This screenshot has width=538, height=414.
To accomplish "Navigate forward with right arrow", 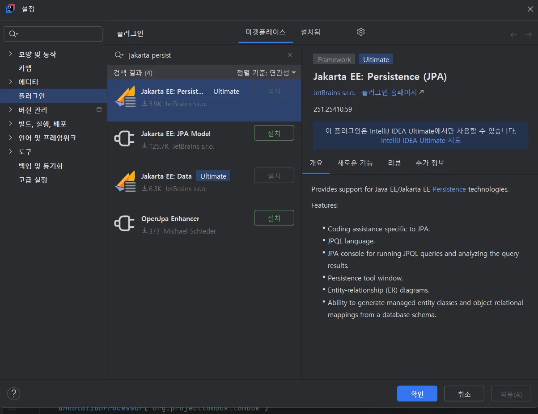I will tap(528, 34).
